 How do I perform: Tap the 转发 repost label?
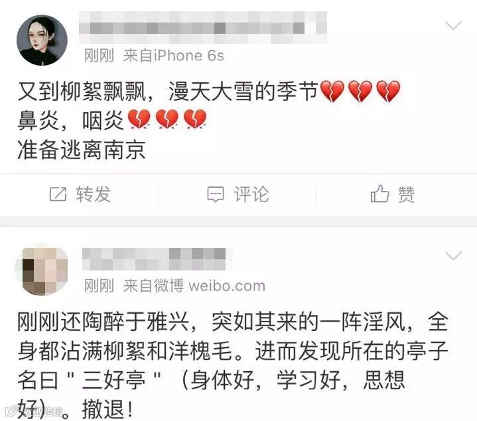point(94,194)
